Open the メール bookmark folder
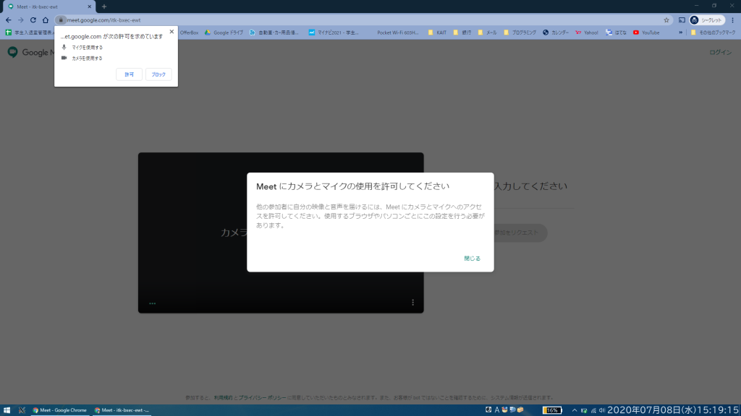The width and height of the screenshot is (741, 416). point(487,32)
